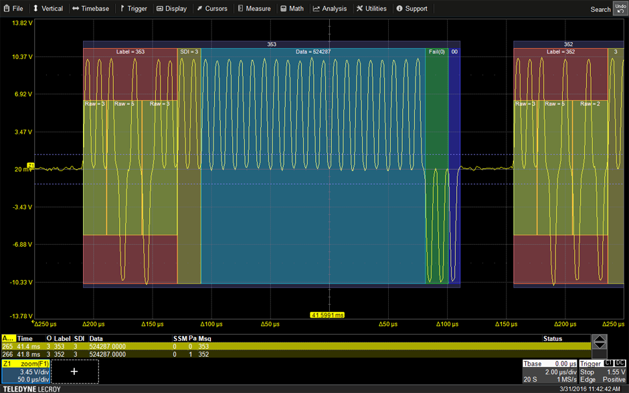Open the Z1 zoom(F1) descriptor box
This screenshot has width=629, height=393.
pos(25,372)
